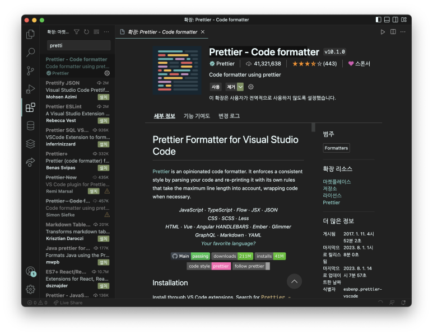Screen dimensions: 433x335
Task: Click Live Share in status bar
Action: tap(68, 303)
